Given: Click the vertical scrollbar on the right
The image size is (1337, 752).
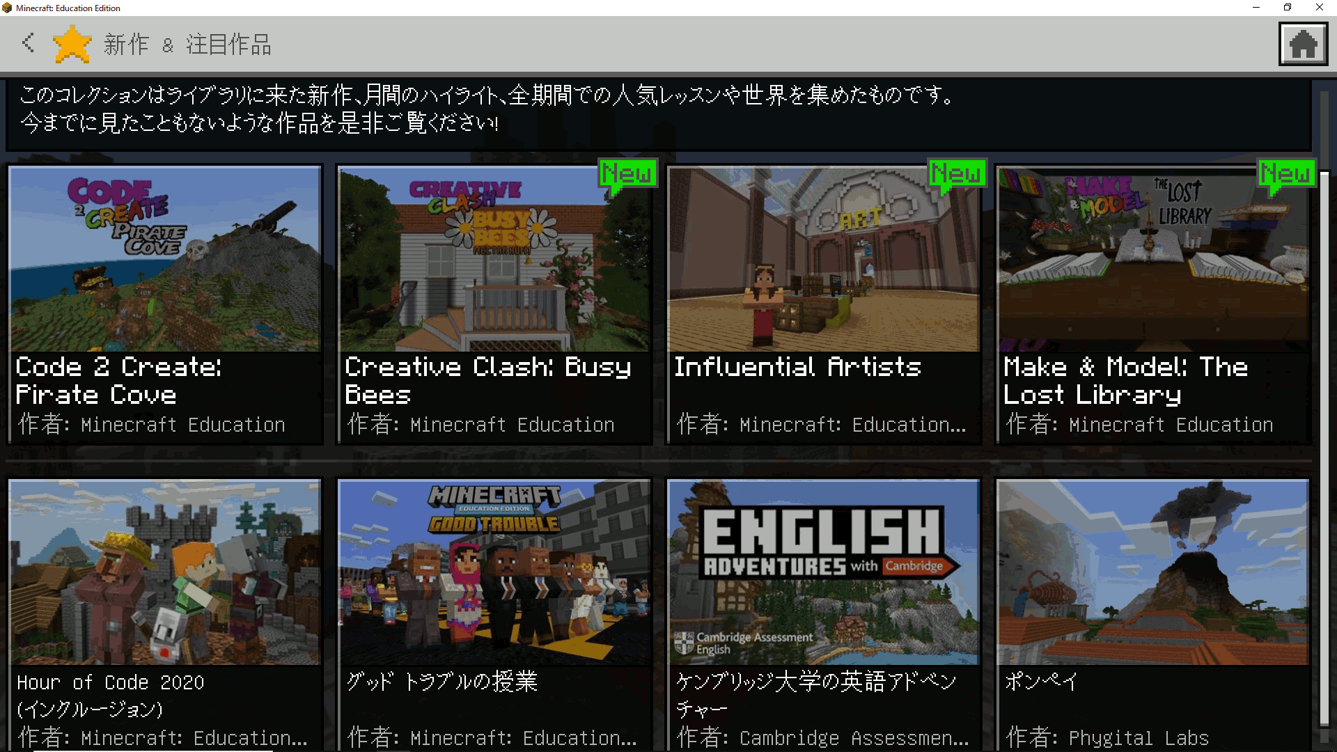Looking at the screenshot, I should [1324, 449].
